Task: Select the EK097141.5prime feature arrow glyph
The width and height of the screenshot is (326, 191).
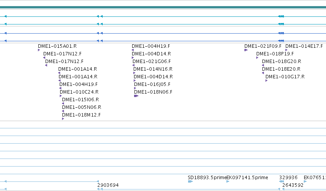Action: click(x=228, y=181)
